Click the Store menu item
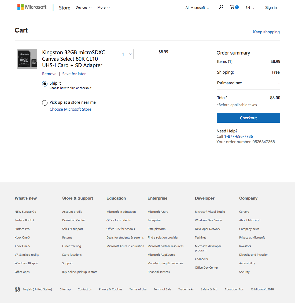295x303 pixels. (64, 8)
